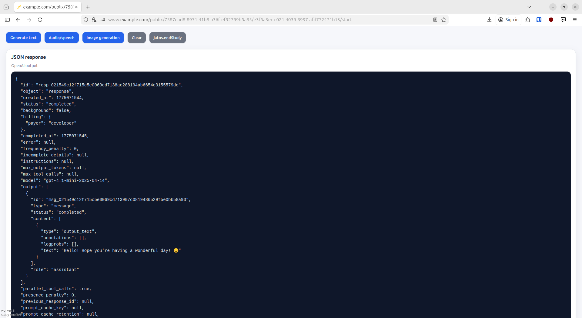This screenshot has height=318, width=582.
Task: Click the Generate text button
Action: coord(23,38)
